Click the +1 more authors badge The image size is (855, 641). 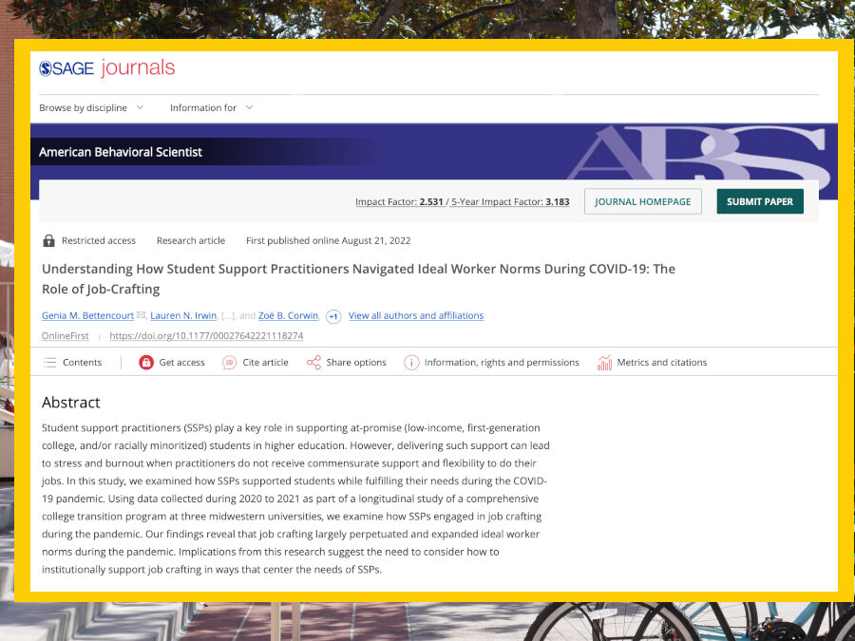click(333, 316)
